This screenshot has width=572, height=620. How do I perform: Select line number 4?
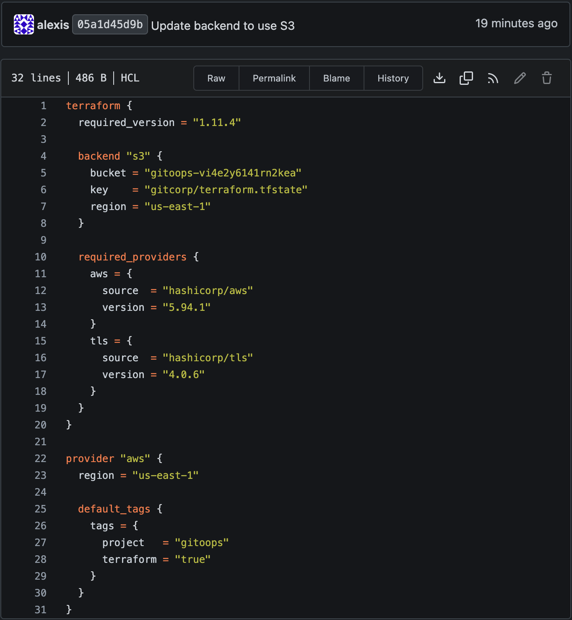tap(44, 156)
